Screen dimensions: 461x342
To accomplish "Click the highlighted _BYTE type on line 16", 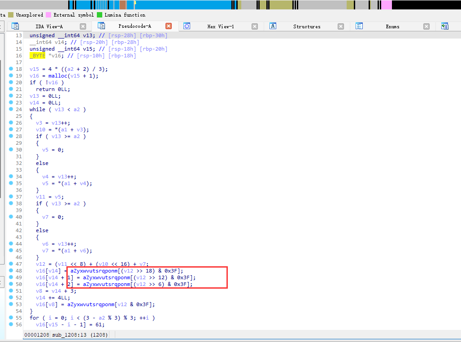I will click(x=37, y=56).
